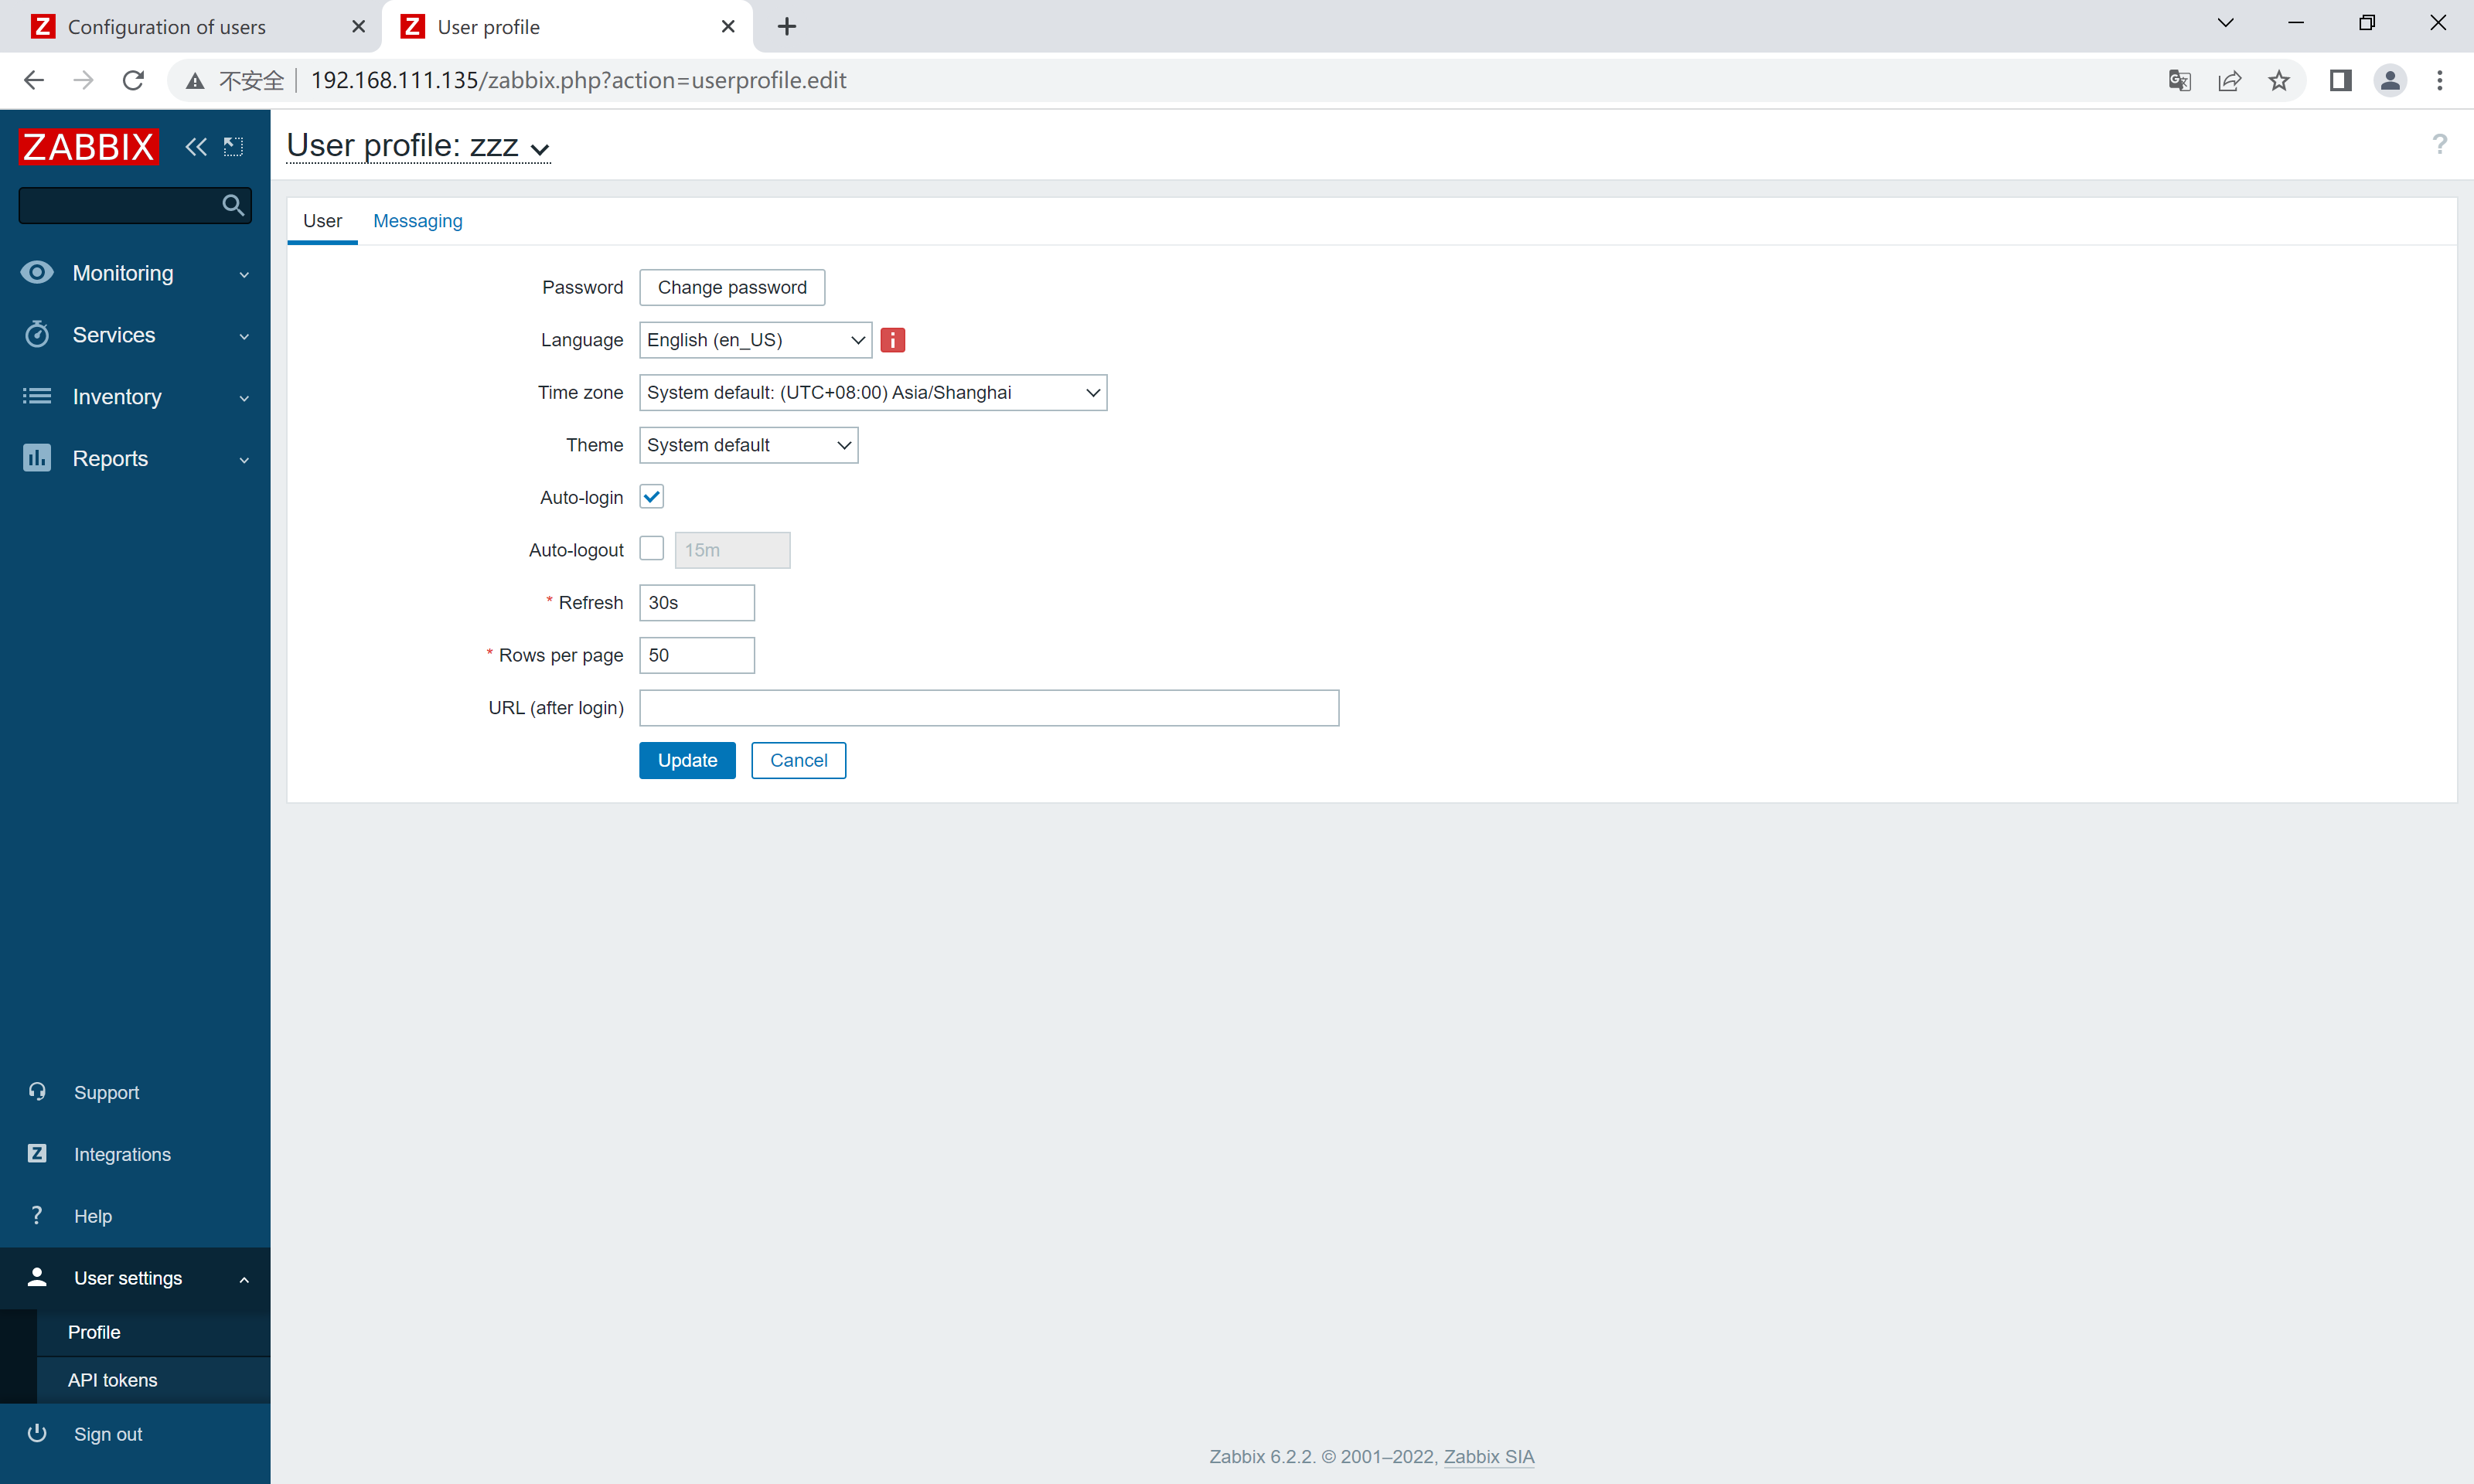Click the Integrations Z icon
Image resolution: width=2474 pixels, height=1484 pixels.
[x=37, y=1153]
